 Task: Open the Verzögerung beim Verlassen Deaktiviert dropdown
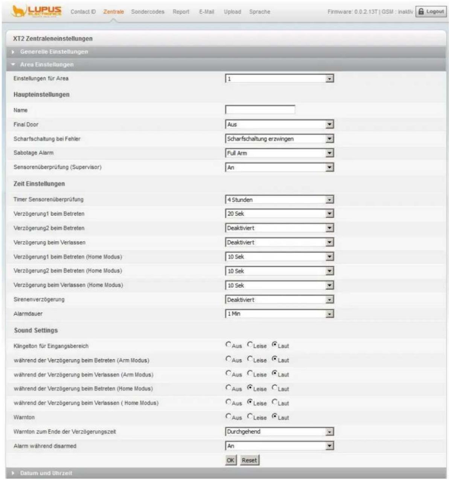click(280, 243)
